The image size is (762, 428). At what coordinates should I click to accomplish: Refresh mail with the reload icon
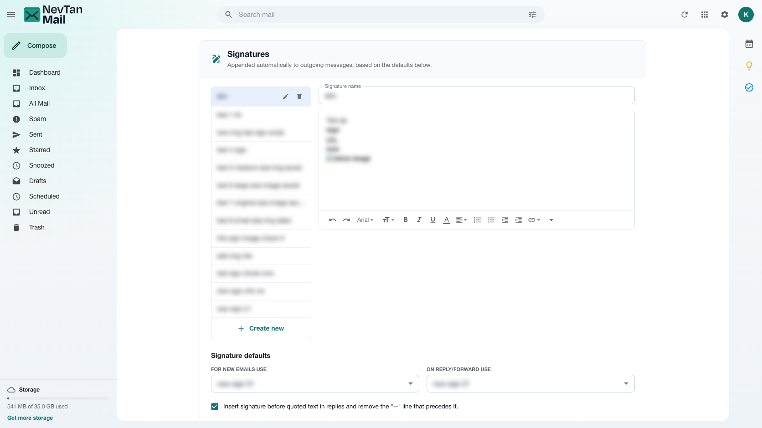click(x=685, y=15)
